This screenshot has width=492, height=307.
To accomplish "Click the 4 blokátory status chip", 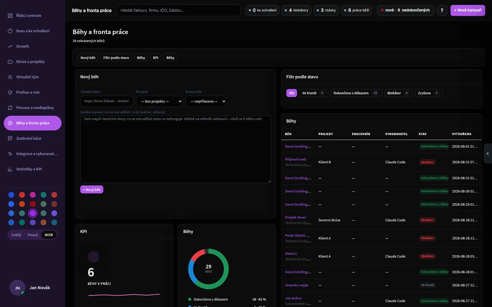I will [296, 10].
